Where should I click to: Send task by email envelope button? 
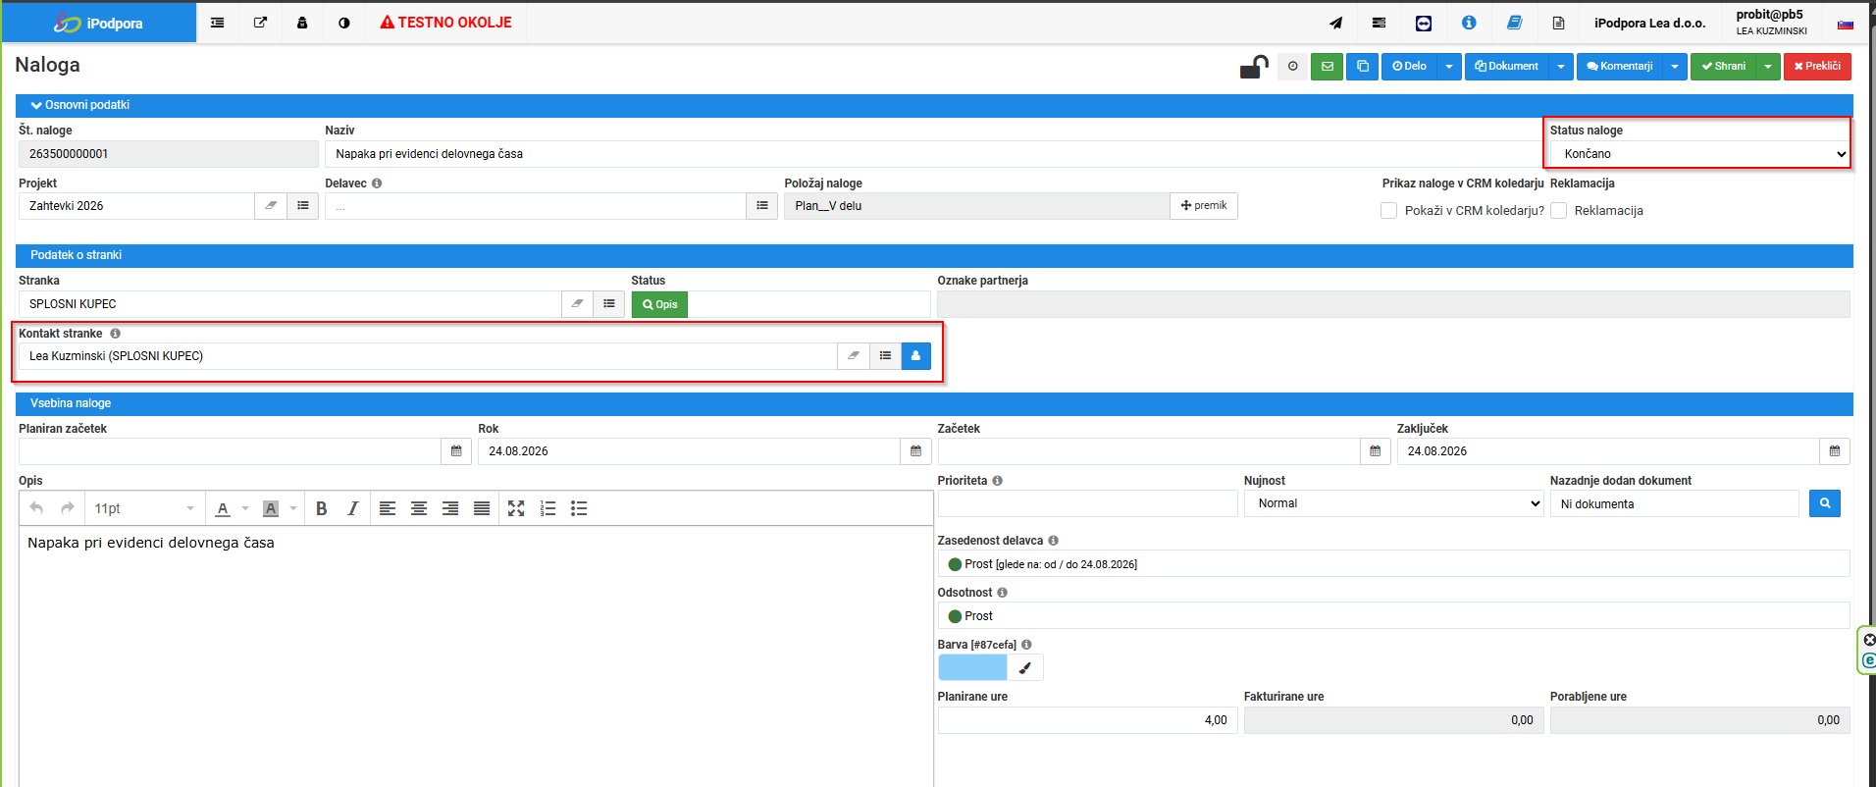click(x=1328, y=67)
